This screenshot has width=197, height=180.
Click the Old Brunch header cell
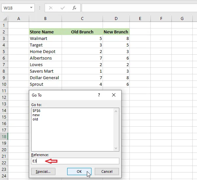[x=82, y=32]
